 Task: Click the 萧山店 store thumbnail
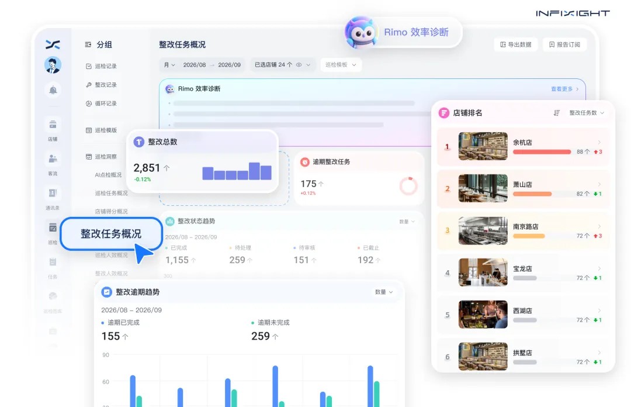pos(483,188)
